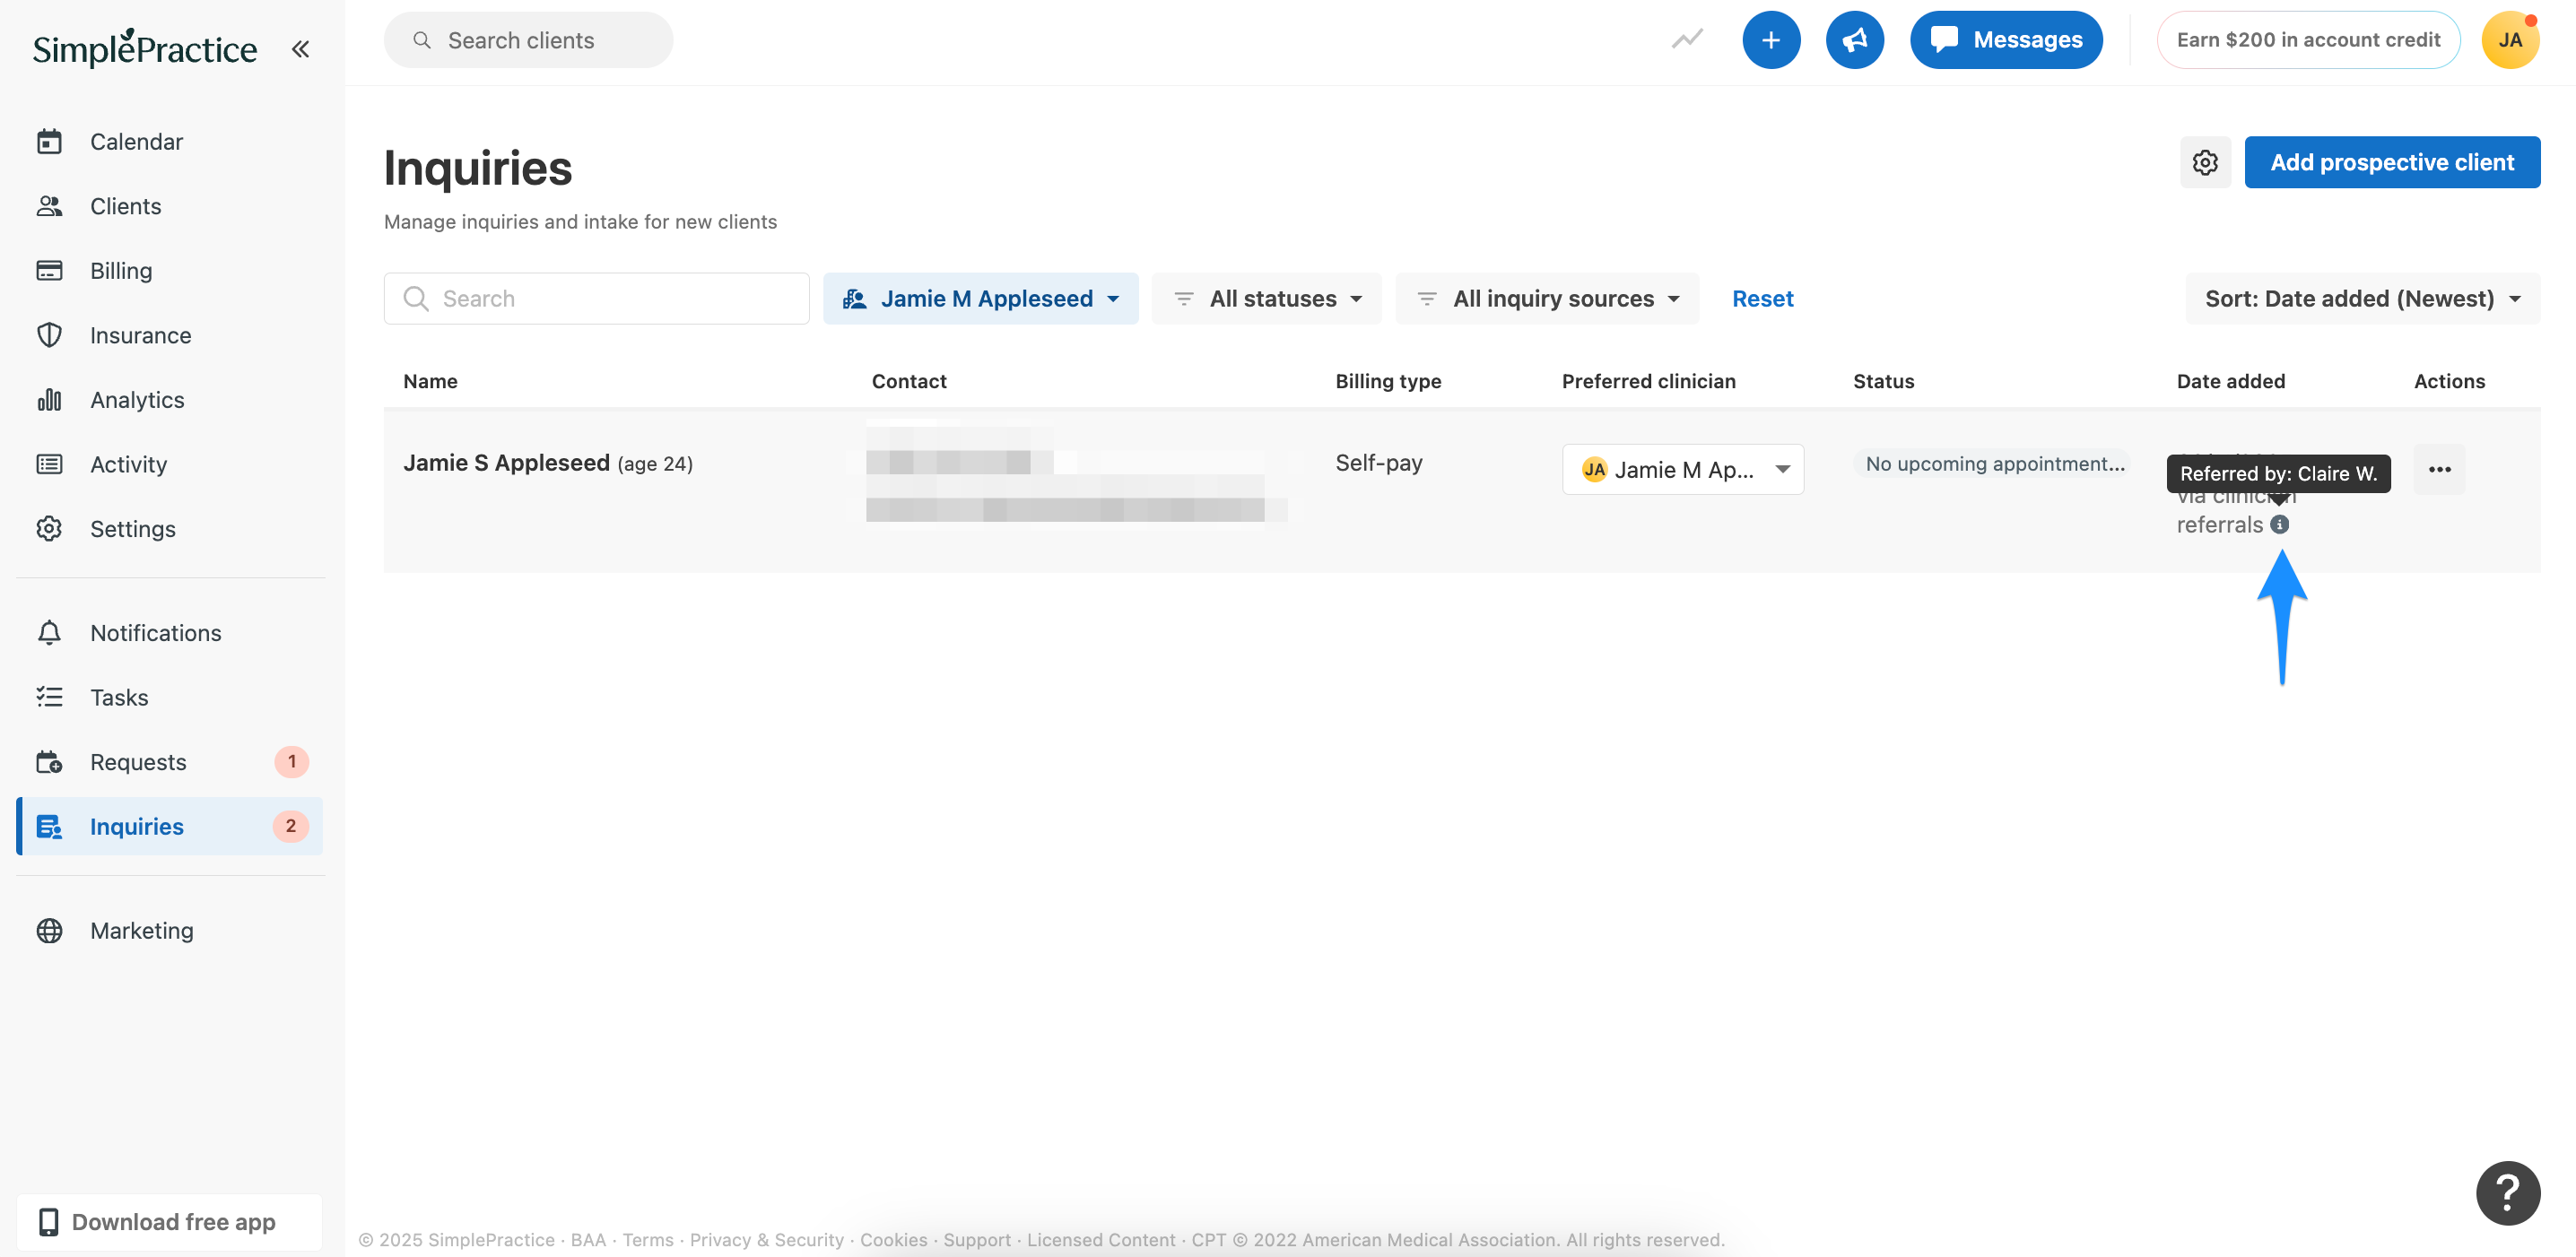
Task: Open the Messages button
Action: (2005, 40)
